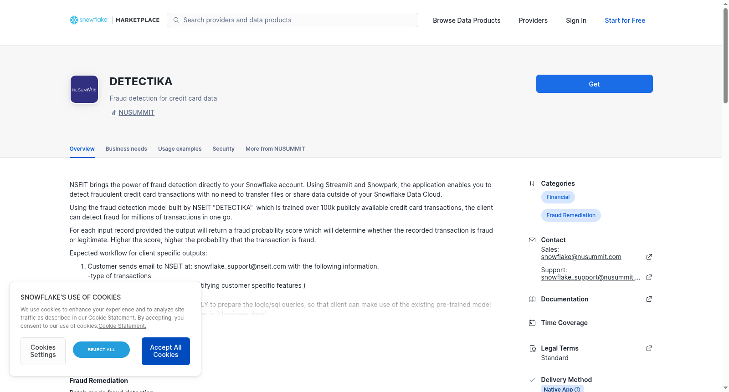Click the Reject All cookies button
729x392 pixels.
(x=101, y=350)
